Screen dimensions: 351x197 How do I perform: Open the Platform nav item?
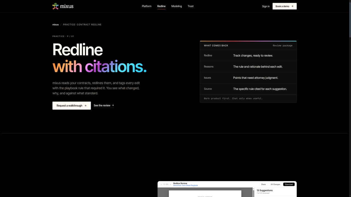[146, 6]
